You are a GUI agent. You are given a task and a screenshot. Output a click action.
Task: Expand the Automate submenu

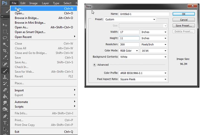[44, 102]
